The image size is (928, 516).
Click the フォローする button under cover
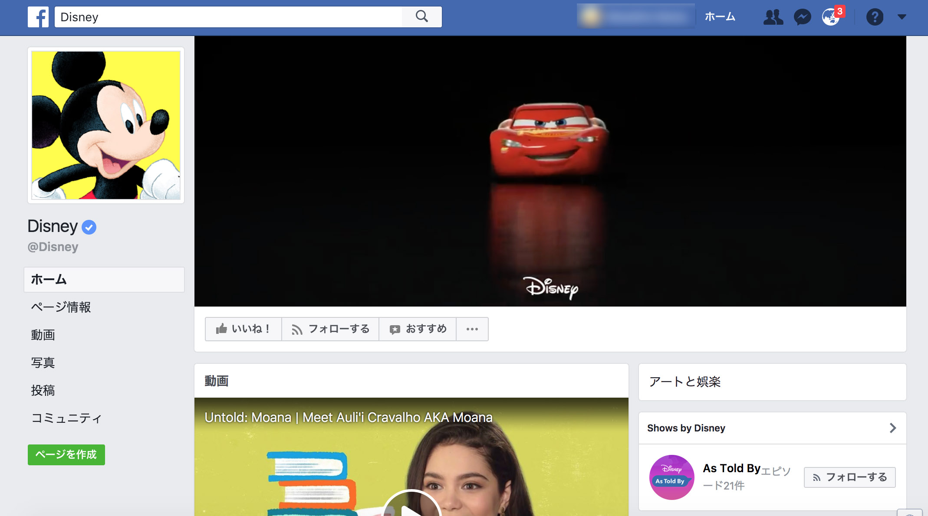click(x=330, y=329)
